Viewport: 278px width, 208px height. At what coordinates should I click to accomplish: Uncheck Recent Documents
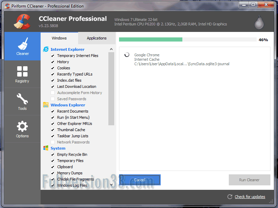[53, 111]
